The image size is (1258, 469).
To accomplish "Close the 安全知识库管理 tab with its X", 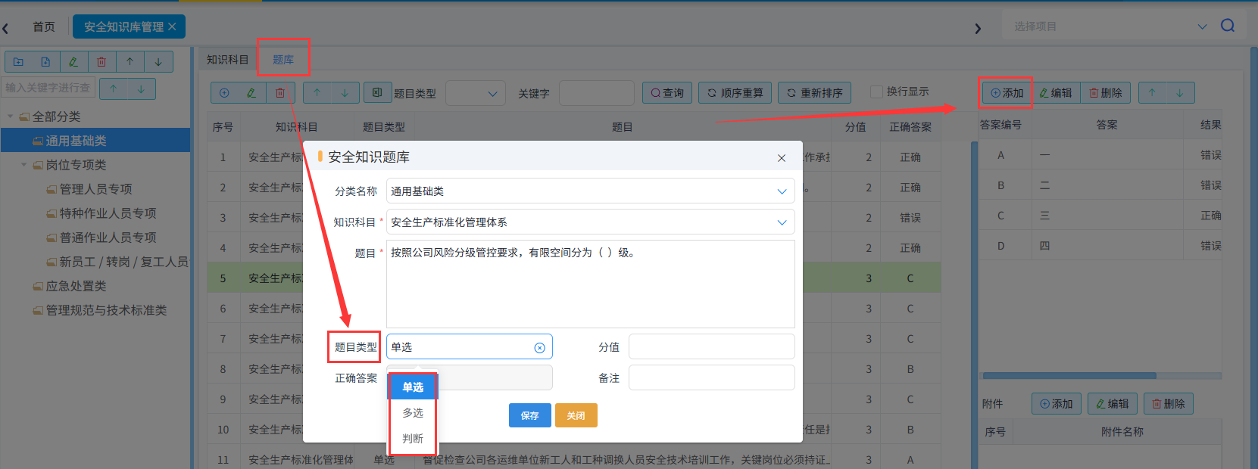I will 172,26.
